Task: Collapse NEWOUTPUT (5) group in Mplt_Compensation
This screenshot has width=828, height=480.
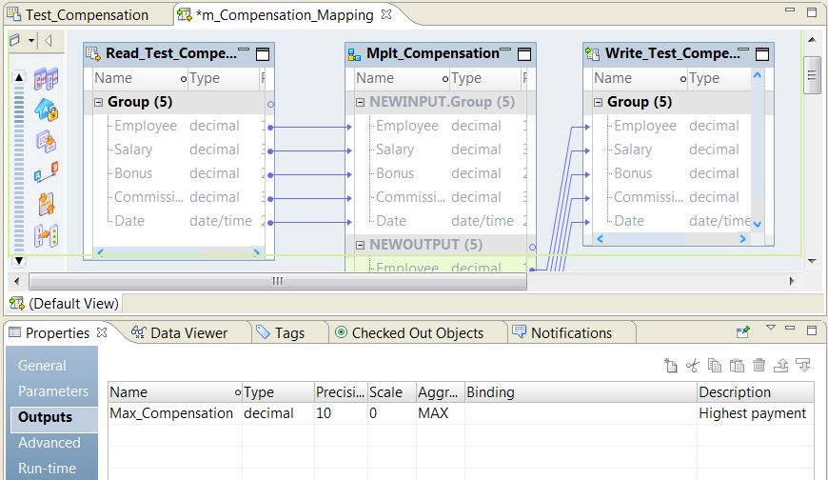Action: pos(360,245)
